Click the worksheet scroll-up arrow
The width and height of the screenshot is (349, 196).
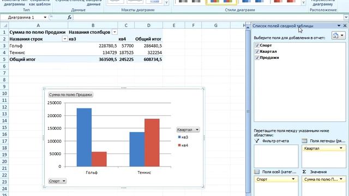248,27
